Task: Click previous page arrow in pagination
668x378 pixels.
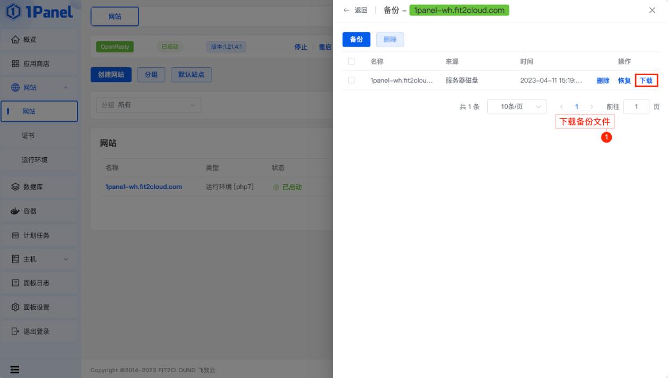Action: [x=561, y=107]
